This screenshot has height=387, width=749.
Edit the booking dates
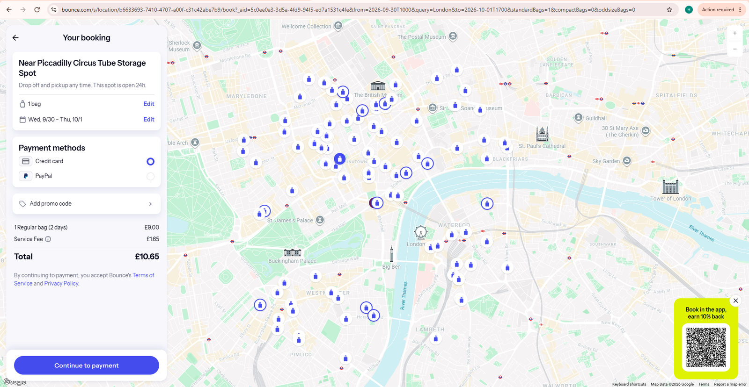(149, 119)
